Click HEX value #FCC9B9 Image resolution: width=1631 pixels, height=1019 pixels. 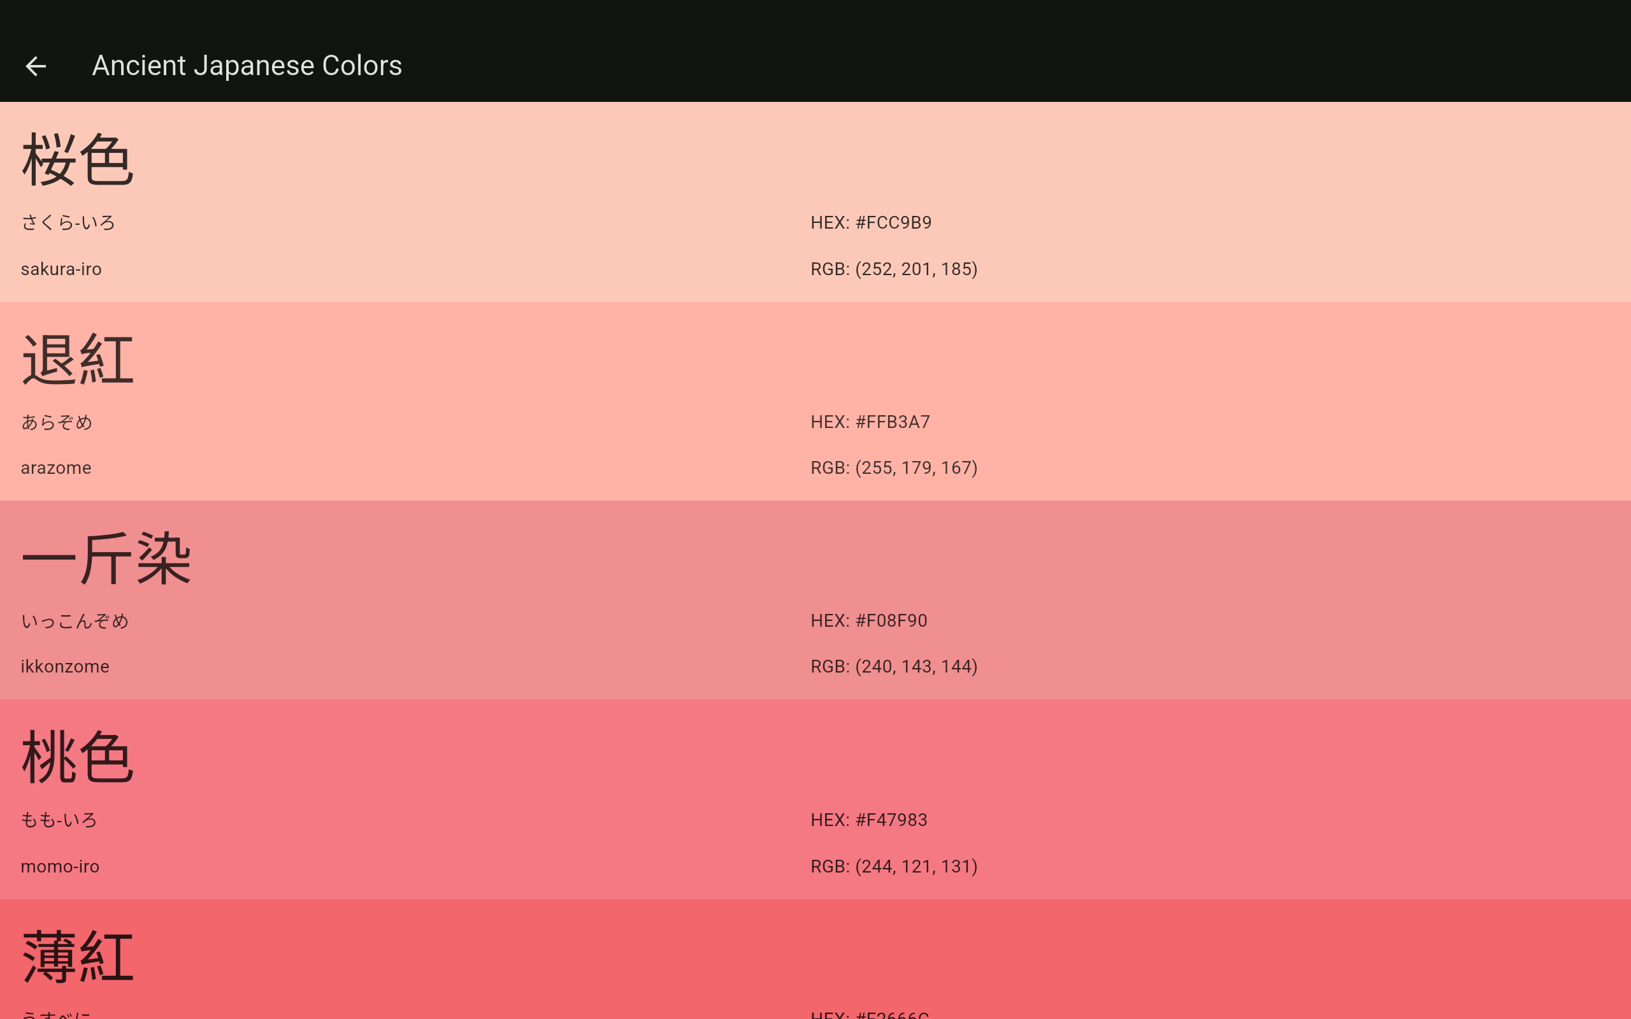[871, 222]
